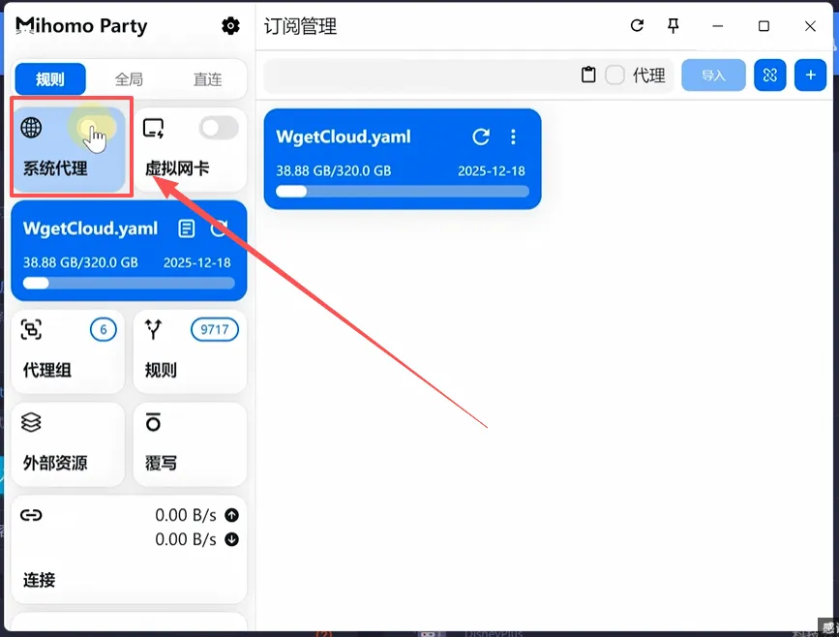The height and width of the screenshot is (637, 839).
Task: Open the 代理组 proxy groups card
Action: coord(68,350)
